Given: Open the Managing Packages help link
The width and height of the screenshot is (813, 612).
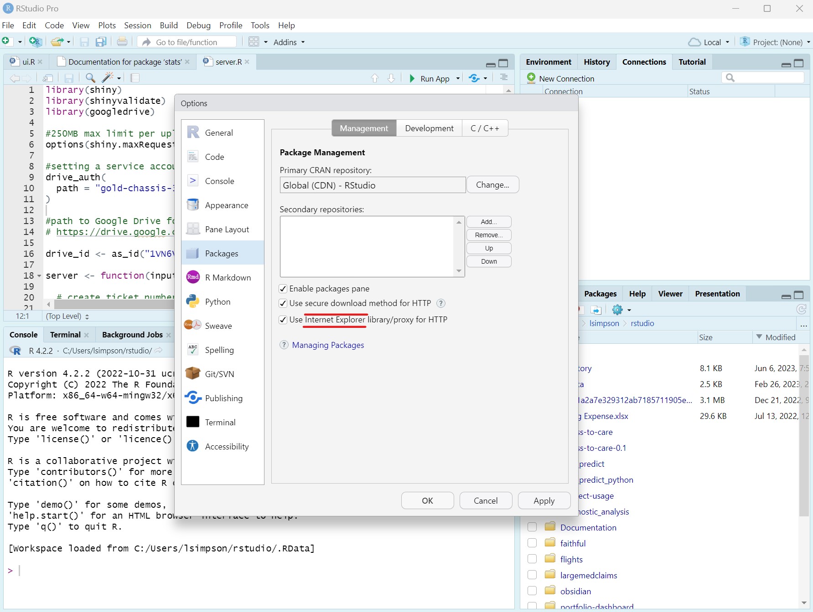Looking at the screenshot, I should click(x=328, y=345).
